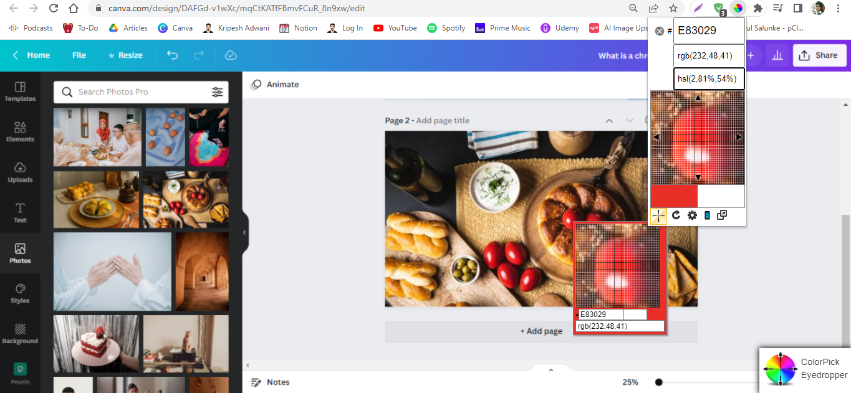The width and height of the screenshot is (851, 393).
Task: Click the ColorPick mobile app icon
Action: (x=707, y=215)
